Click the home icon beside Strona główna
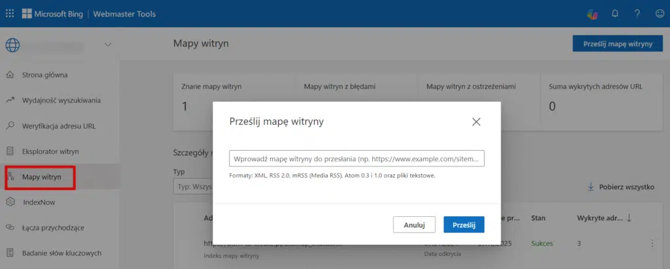This screenshot has height=269, width=670. (x=10, y=75)
